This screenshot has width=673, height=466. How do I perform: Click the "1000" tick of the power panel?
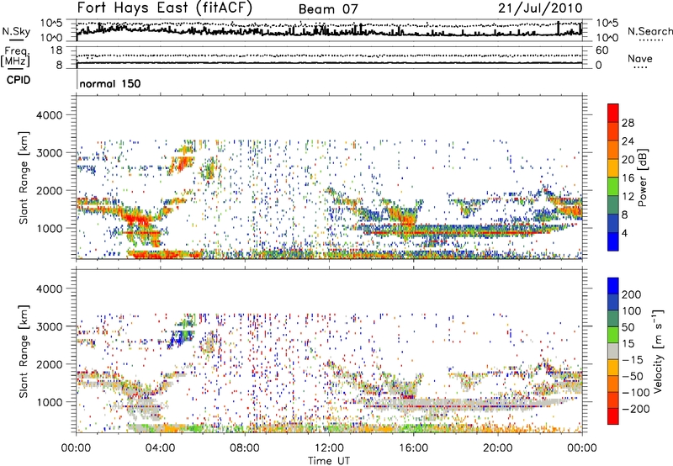tap(50, 229)
